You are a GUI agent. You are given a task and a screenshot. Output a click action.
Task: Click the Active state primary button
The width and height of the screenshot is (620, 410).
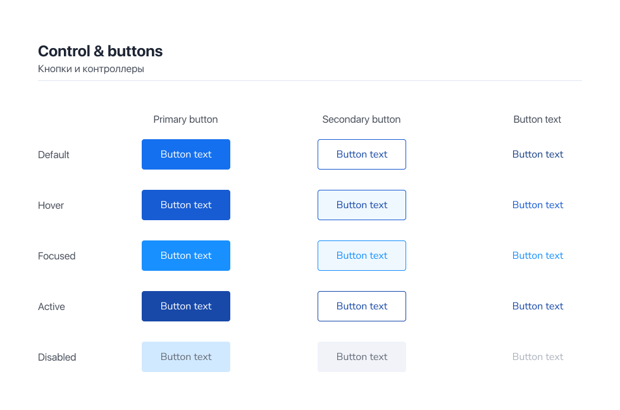pos(186,306)
